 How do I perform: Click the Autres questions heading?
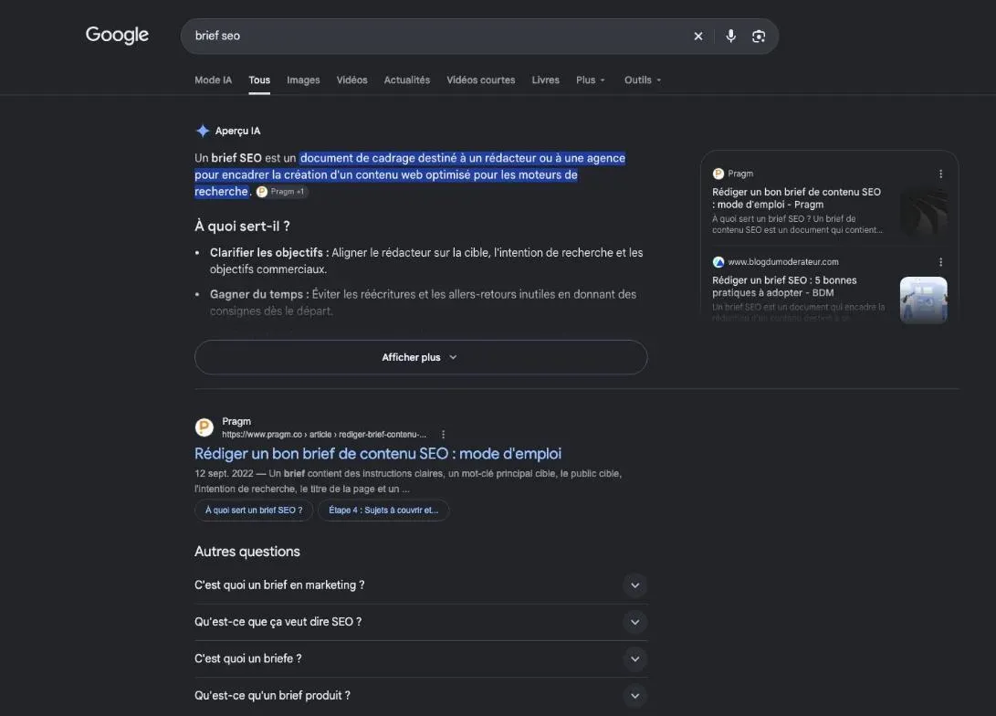[247, 552]
